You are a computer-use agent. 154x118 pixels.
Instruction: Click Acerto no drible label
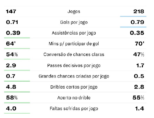coord(74,98)
